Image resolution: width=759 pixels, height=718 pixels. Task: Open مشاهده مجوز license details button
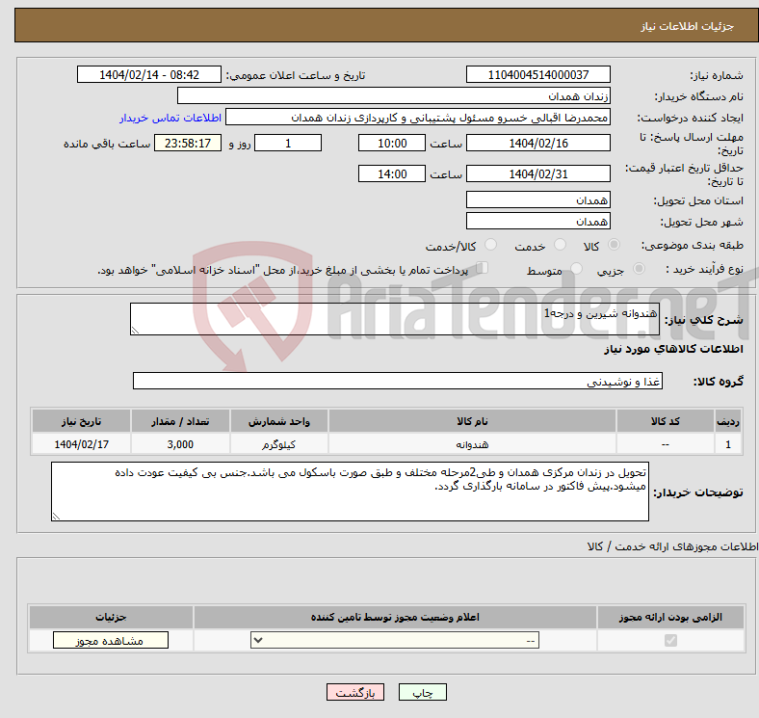coord(110,641)
